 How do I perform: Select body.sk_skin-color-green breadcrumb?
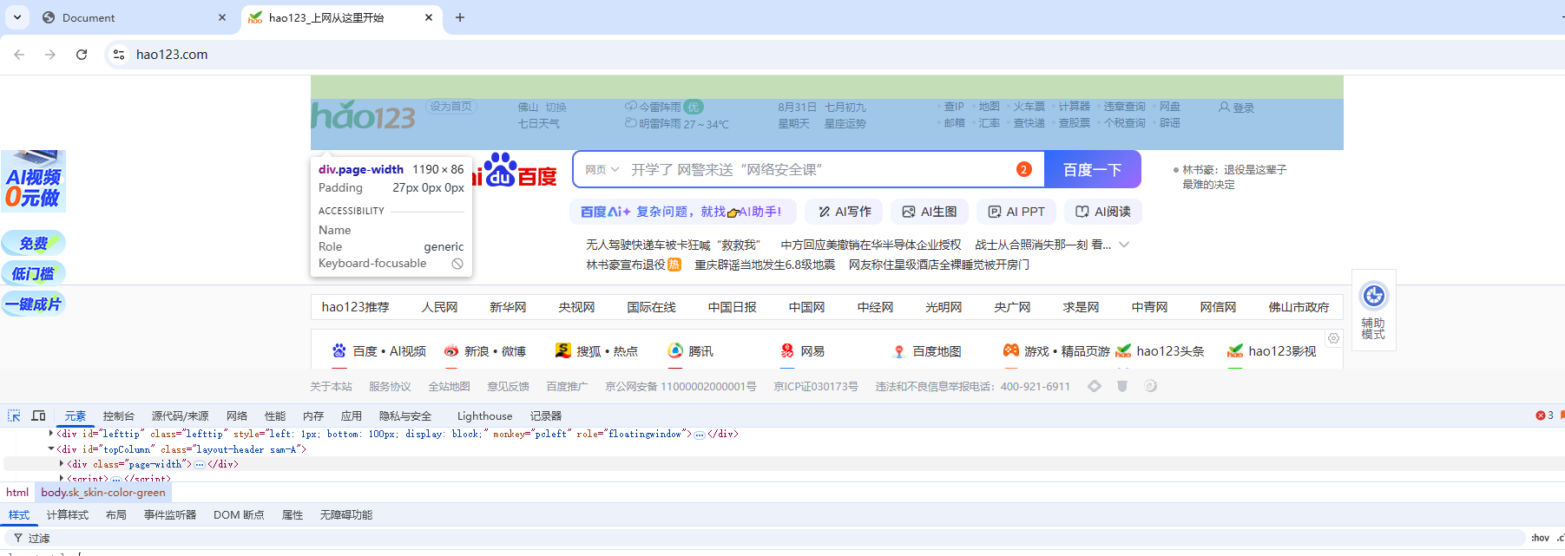[x=103, y=493]
